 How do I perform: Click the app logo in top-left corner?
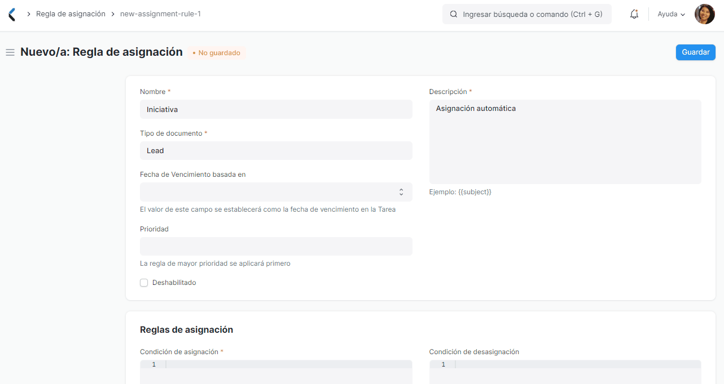tap(12, 15)
